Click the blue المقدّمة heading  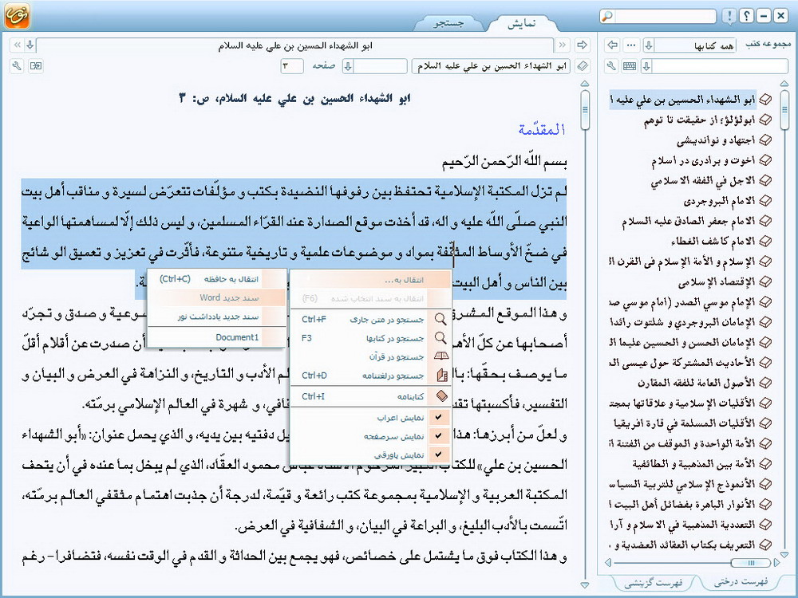[542, 130]
